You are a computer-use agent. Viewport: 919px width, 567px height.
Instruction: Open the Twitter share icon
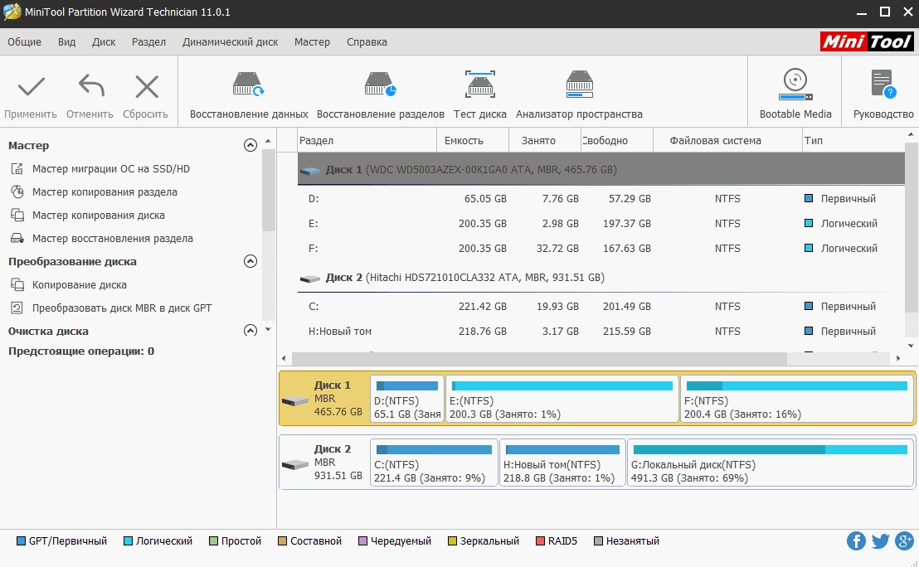click(x=880, y=540)
